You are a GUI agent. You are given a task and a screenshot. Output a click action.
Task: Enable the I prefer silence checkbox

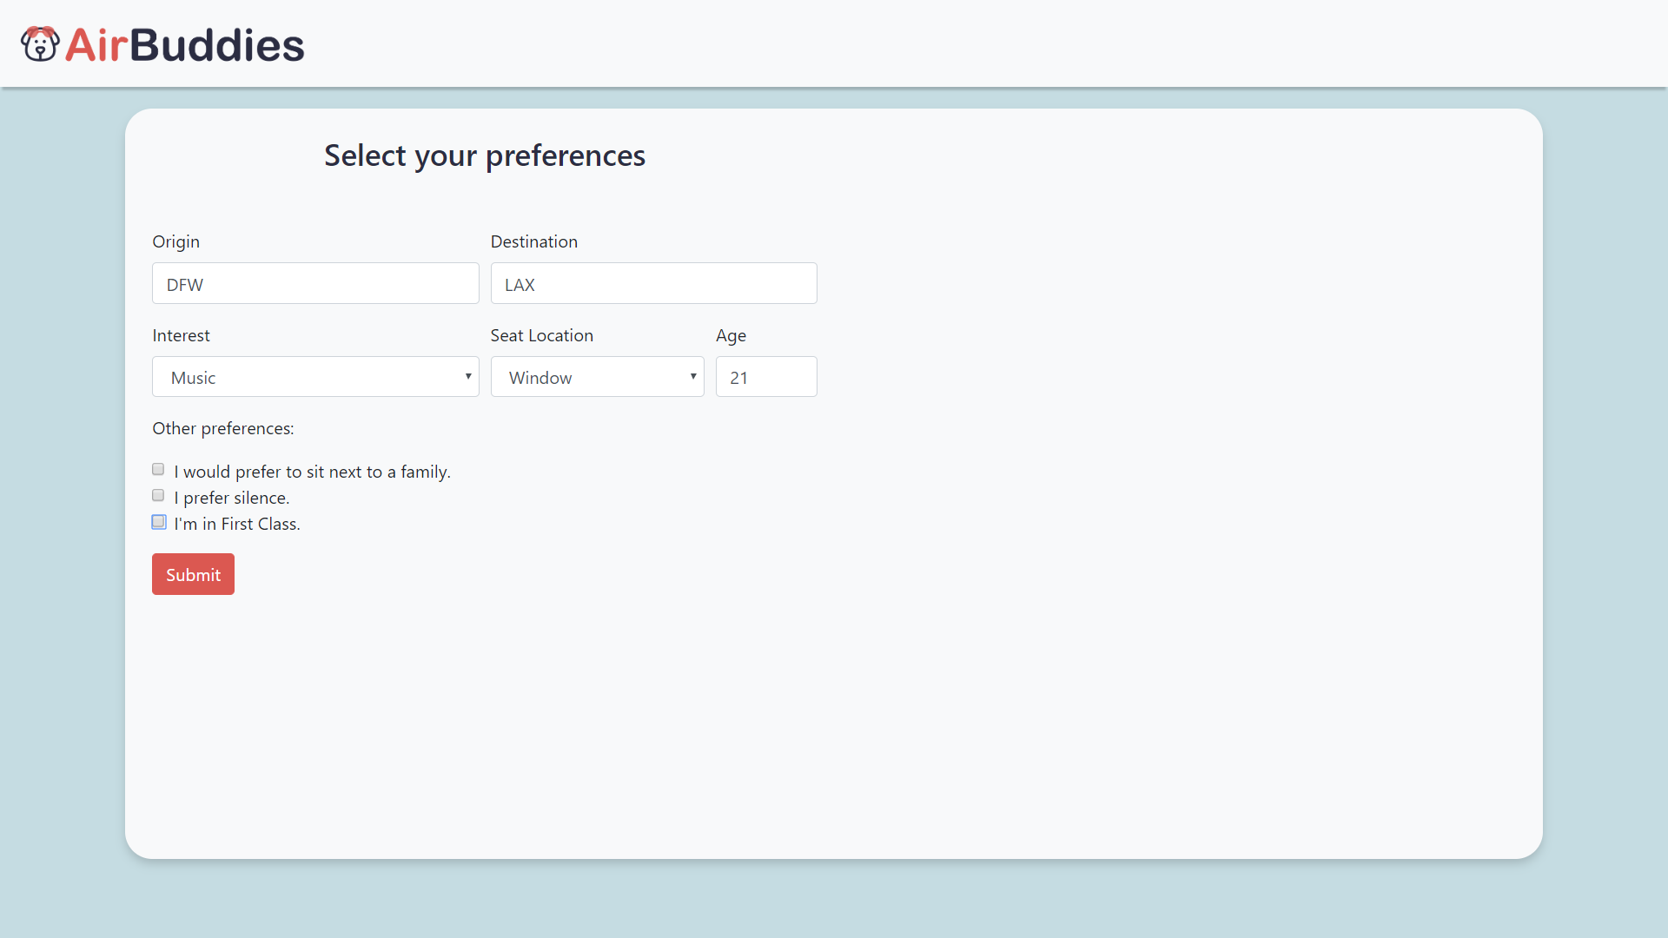click(x=158, y=496)
